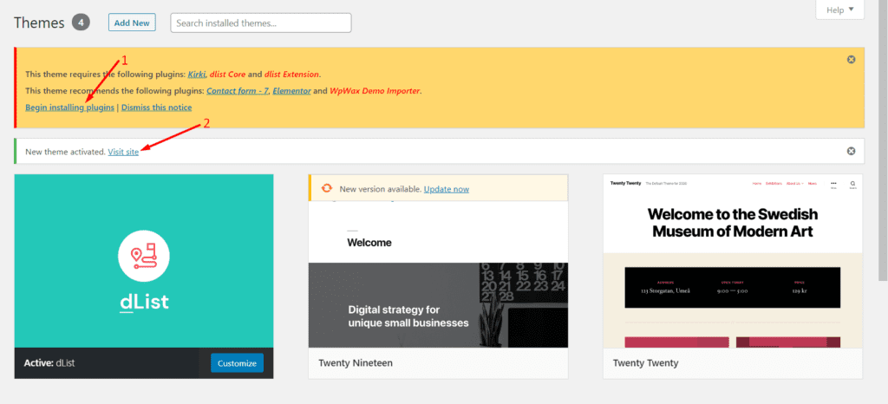Click the page vertical scrollbar
This screenshot has height=404, width=888.
tap(884, 140)
